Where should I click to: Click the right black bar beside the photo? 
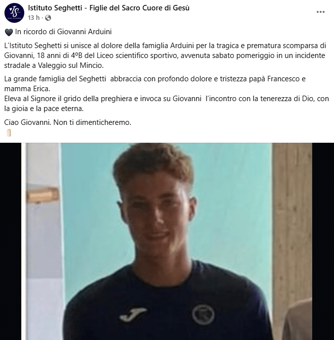tap(323, 241)
